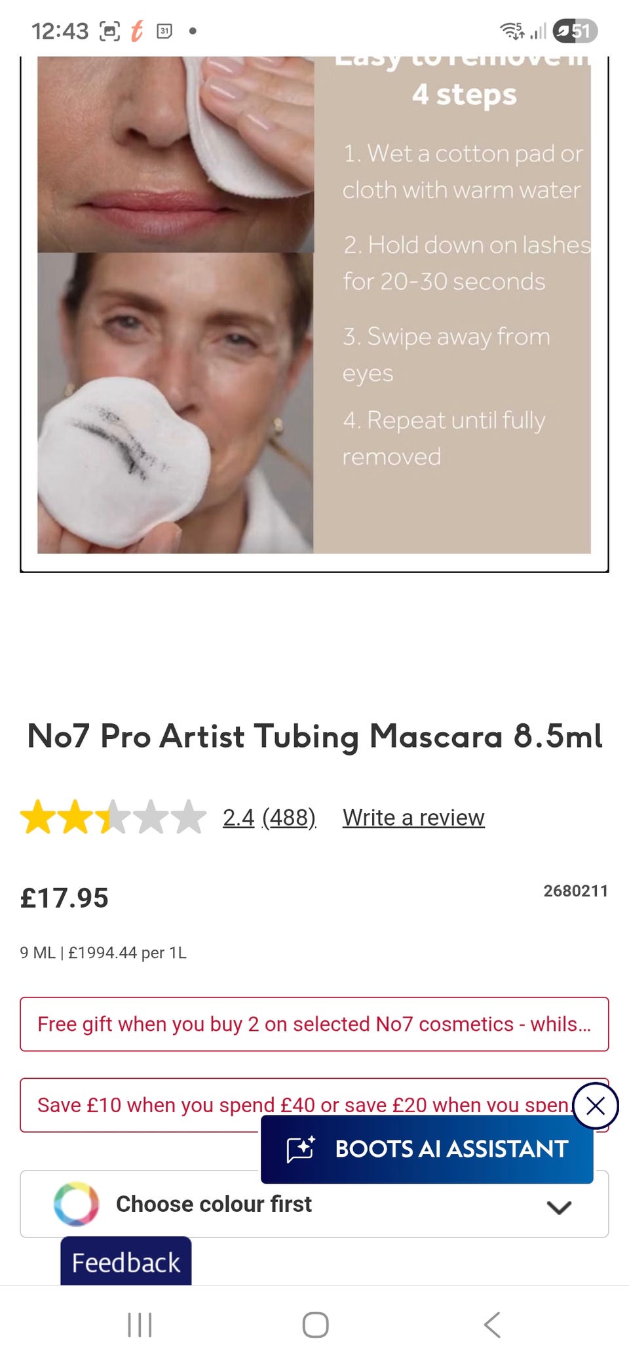Tap the yellow star rating icons
The image size is (629, 1364).
point(113,817)
